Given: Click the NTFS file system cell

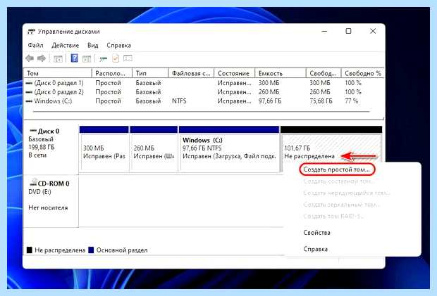Looking at the screenshot, I should [179, 101].
